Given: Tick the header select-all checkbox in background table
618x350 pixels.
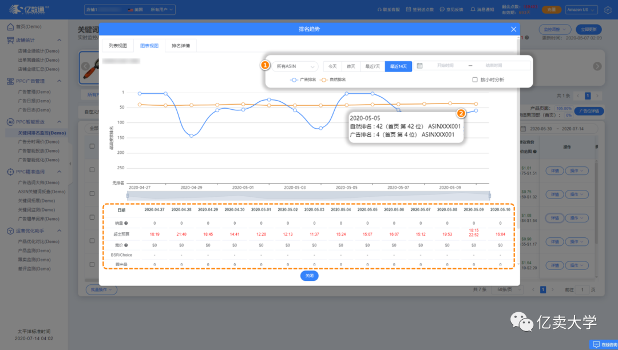Looking at the screenshot, I should 92,146.
